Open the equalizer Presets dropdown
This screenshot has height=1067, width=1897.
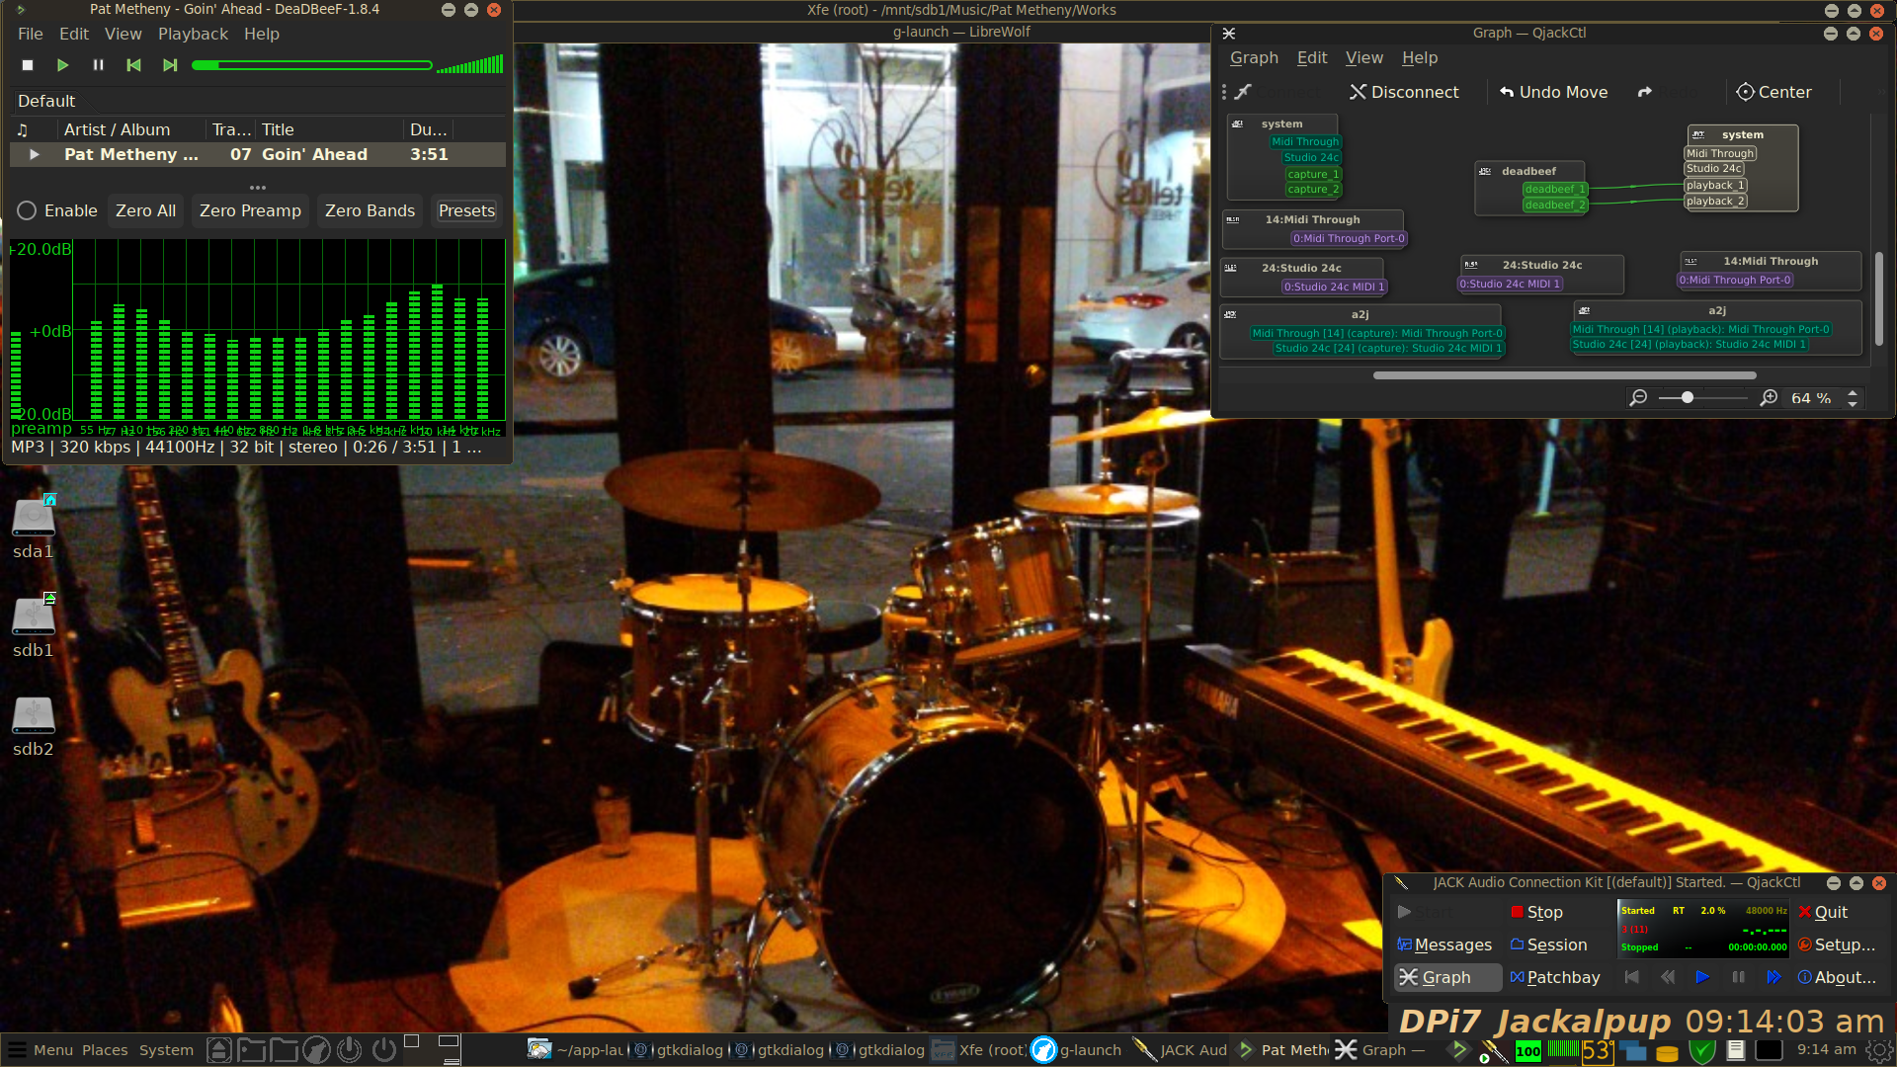(466, 210)
